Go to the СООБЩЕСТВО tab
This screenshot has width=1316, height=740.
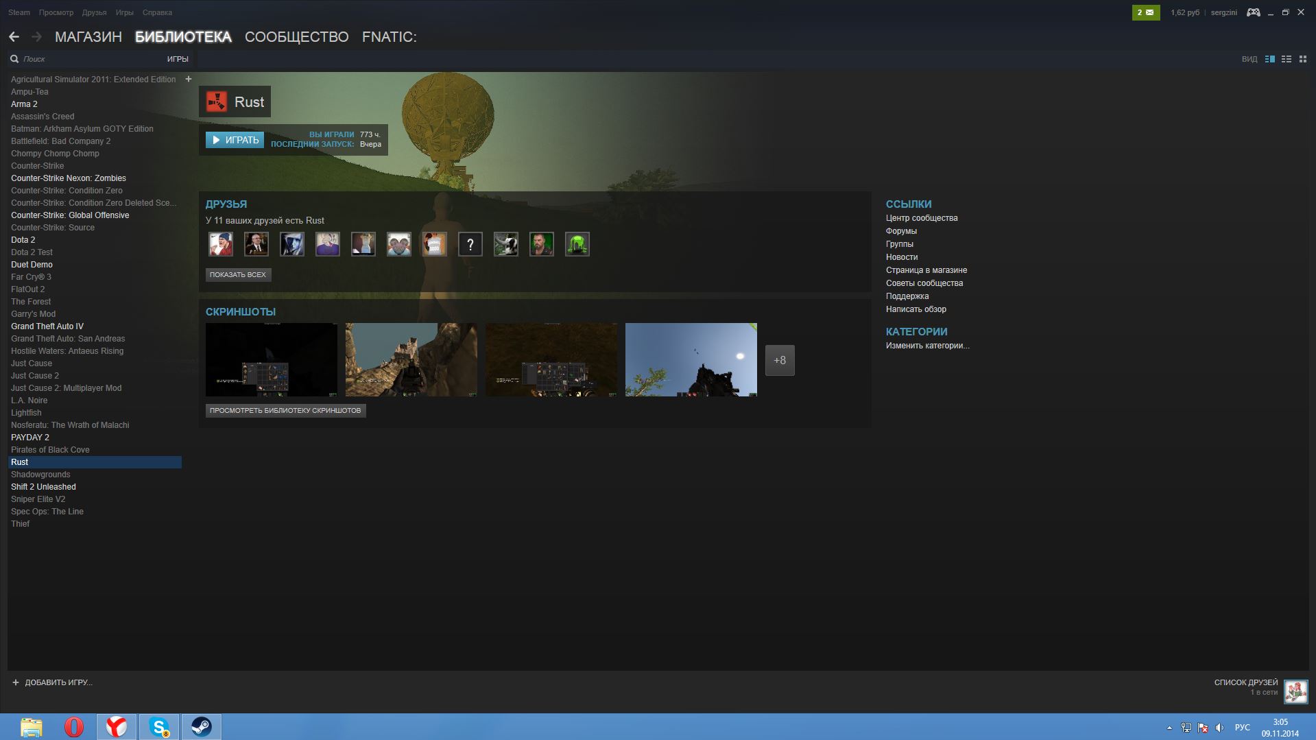click(297, 37)
